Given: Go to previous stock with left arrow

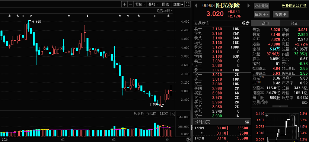Looking at the screenshot, I should point(196,6).
